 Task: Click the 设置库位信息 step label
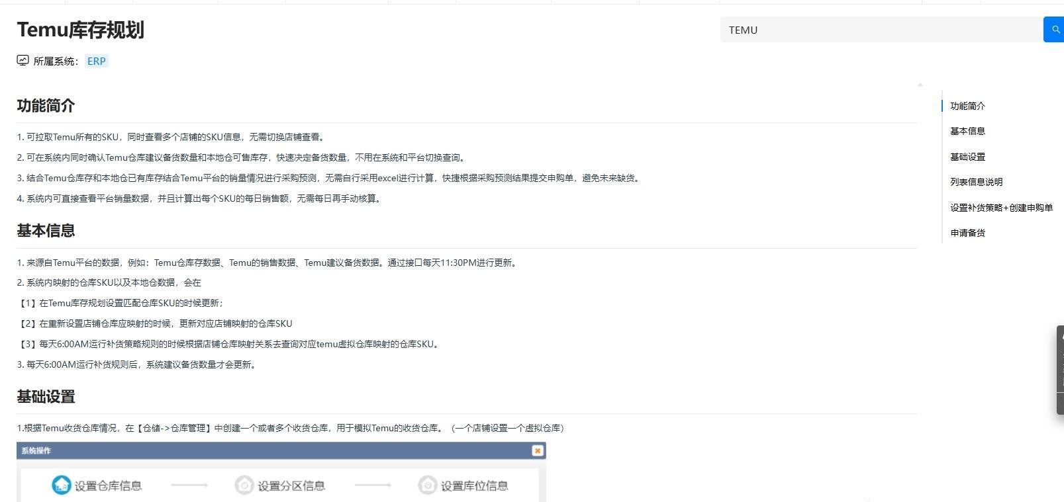(475, 486)
